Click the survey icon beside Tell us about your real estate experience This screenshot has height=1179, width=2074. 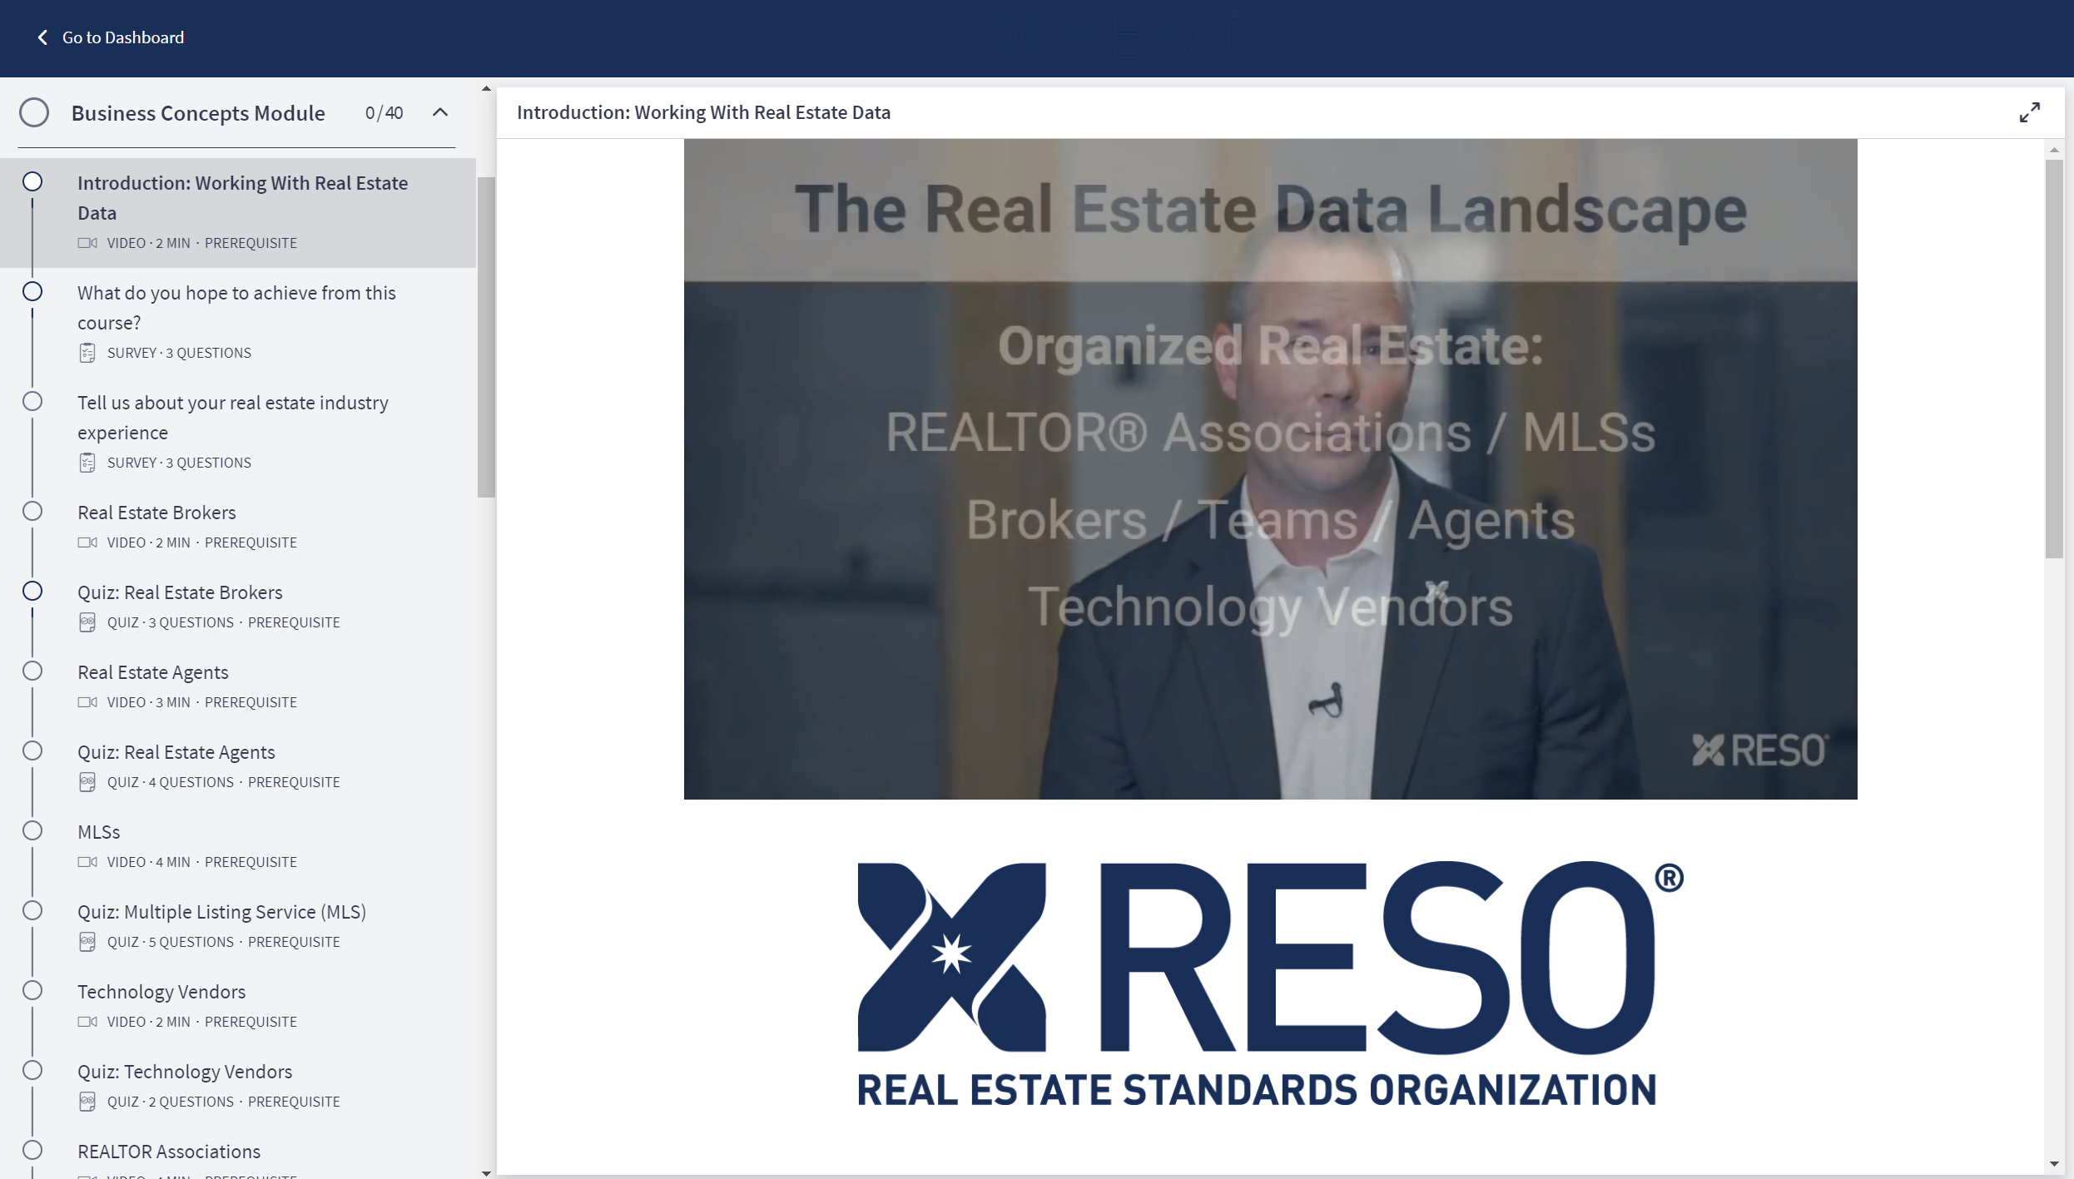87,463
